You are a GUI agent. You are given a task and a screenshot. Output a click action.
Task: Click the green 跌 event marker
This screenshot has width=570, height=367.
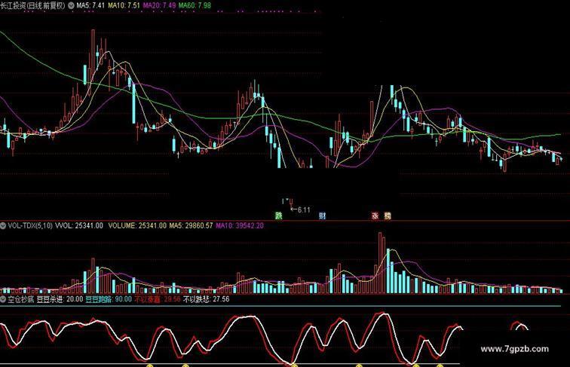(278, 216)
